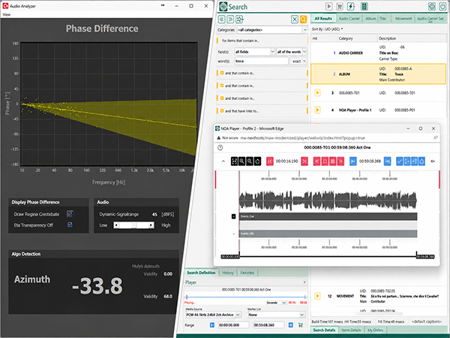Click the double-left arrows in search toolbar
Viewport: 450px width, 338px height.
point(221,20)
